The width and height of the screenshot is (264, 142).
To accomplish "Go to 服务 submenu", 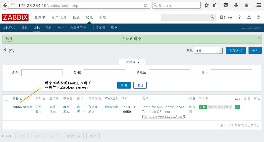I will 114,27.
